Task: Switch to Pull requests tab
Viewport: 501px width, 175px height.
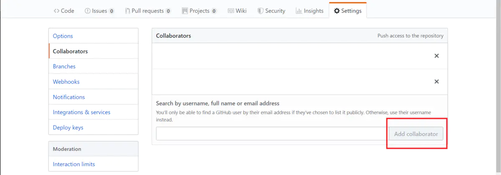Action: click(148, 11)
